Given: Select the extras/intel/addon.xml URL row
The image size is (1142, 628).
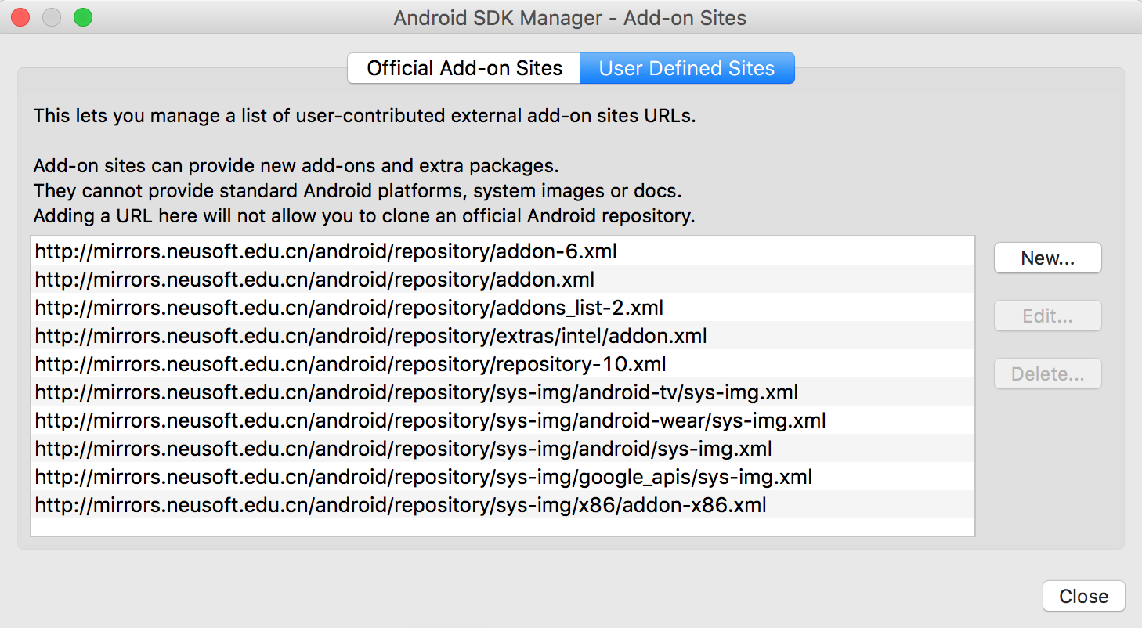Looking at the screenshot, I should 503,336.
